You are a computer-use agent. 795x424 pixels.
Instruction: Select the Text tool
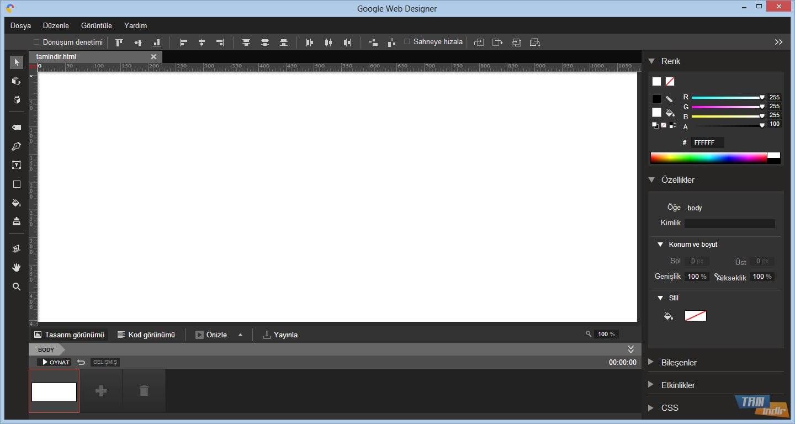(17, 165)
